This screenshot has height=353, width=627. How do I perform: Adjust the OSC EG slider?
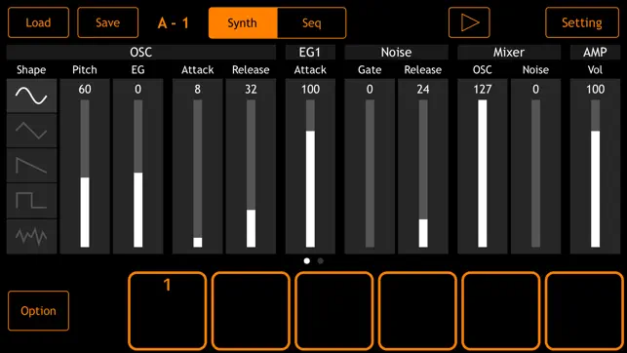pyautogui.click(x=137, y=174)
